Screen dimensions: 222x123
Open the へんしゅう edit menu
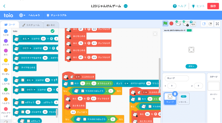(34, 15)
